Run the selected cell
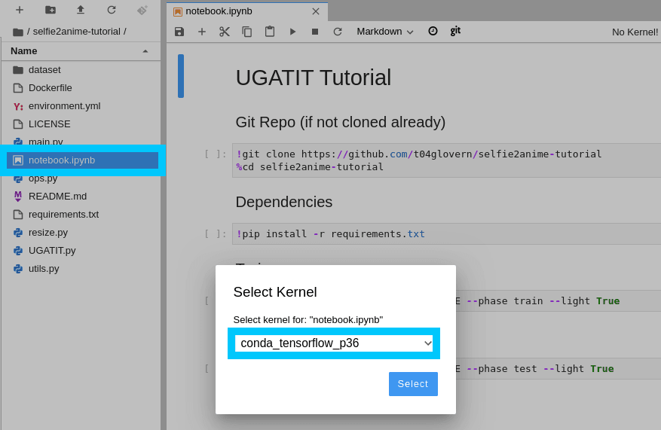 pos(292,32)
